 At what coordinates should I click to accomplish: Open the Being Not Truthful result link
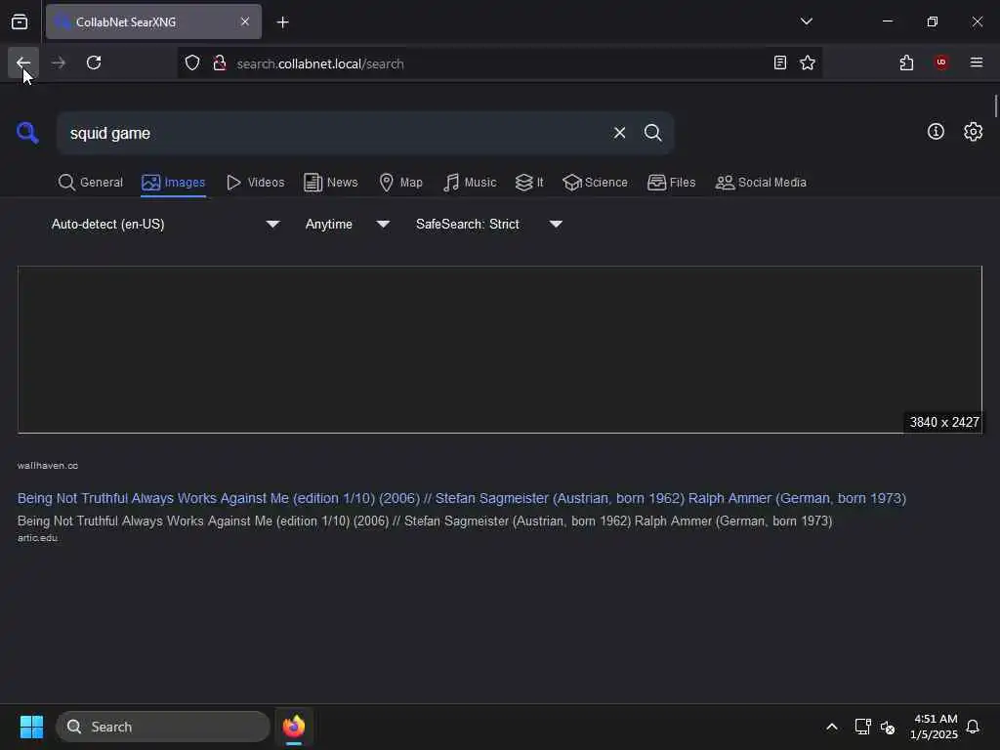462,498
